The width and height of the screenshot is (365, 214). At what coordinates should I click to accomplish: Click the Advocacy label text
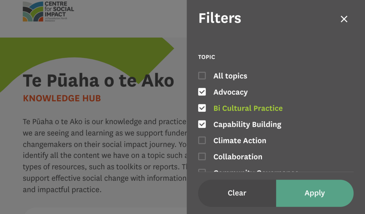[230, 92]
